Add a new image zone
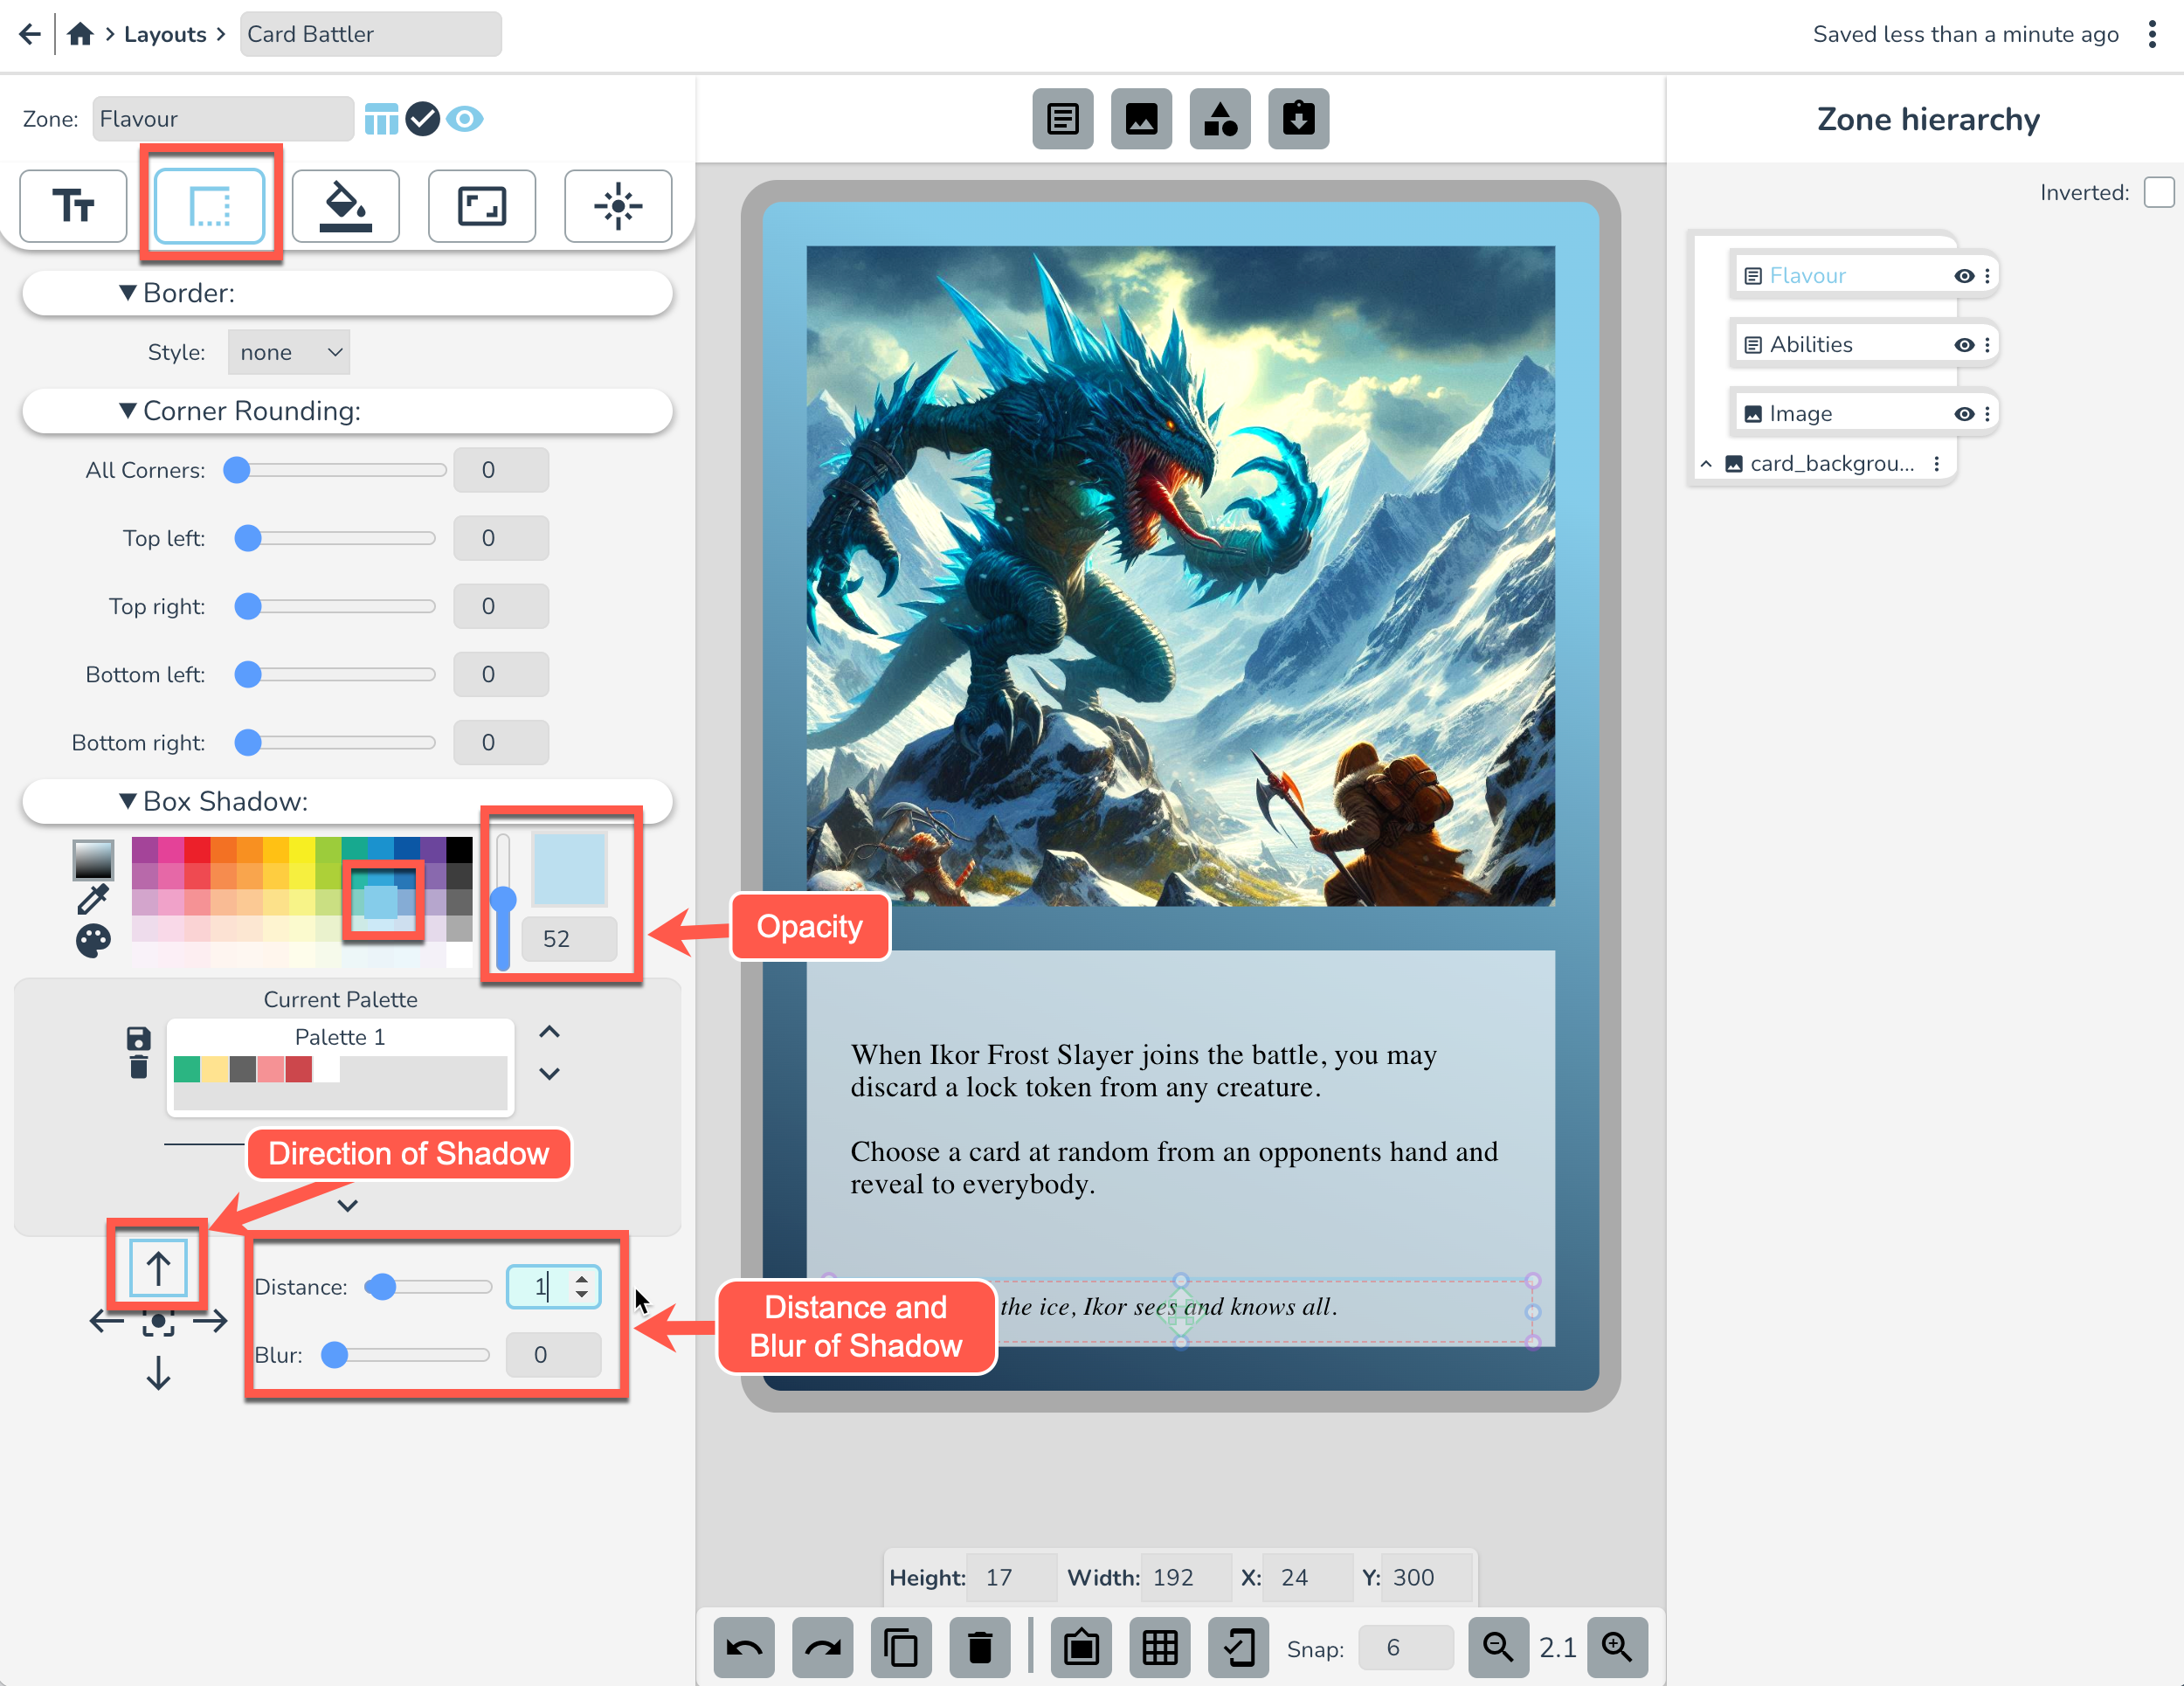 point(1141,119)
